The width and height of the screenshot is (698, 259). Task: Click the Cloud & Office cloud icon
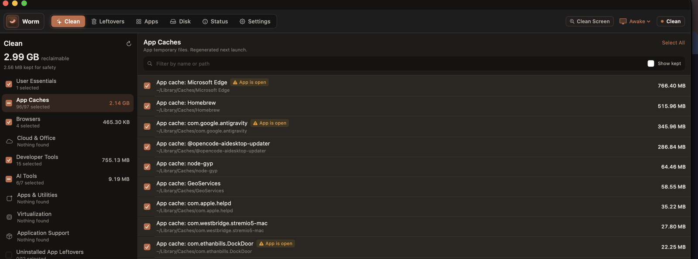click(x=9, y=141)
